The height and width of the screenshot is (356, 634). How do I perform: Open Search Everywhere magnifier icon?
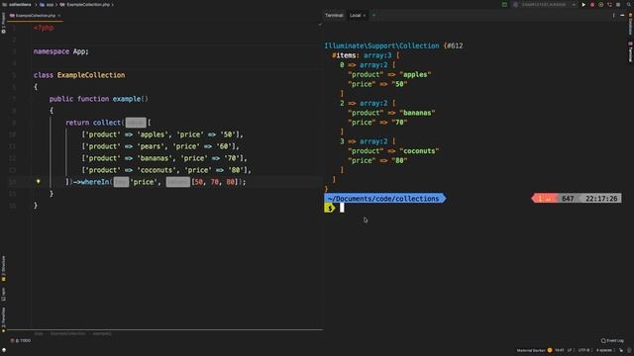(x=629, y=4)
